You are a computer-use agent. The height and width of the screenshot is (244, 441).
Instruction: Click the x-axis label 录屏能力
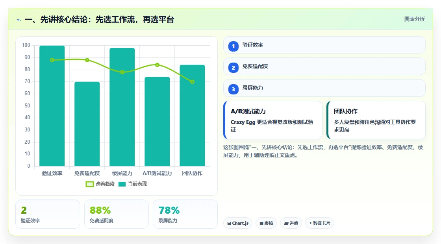tap(122, 174)
